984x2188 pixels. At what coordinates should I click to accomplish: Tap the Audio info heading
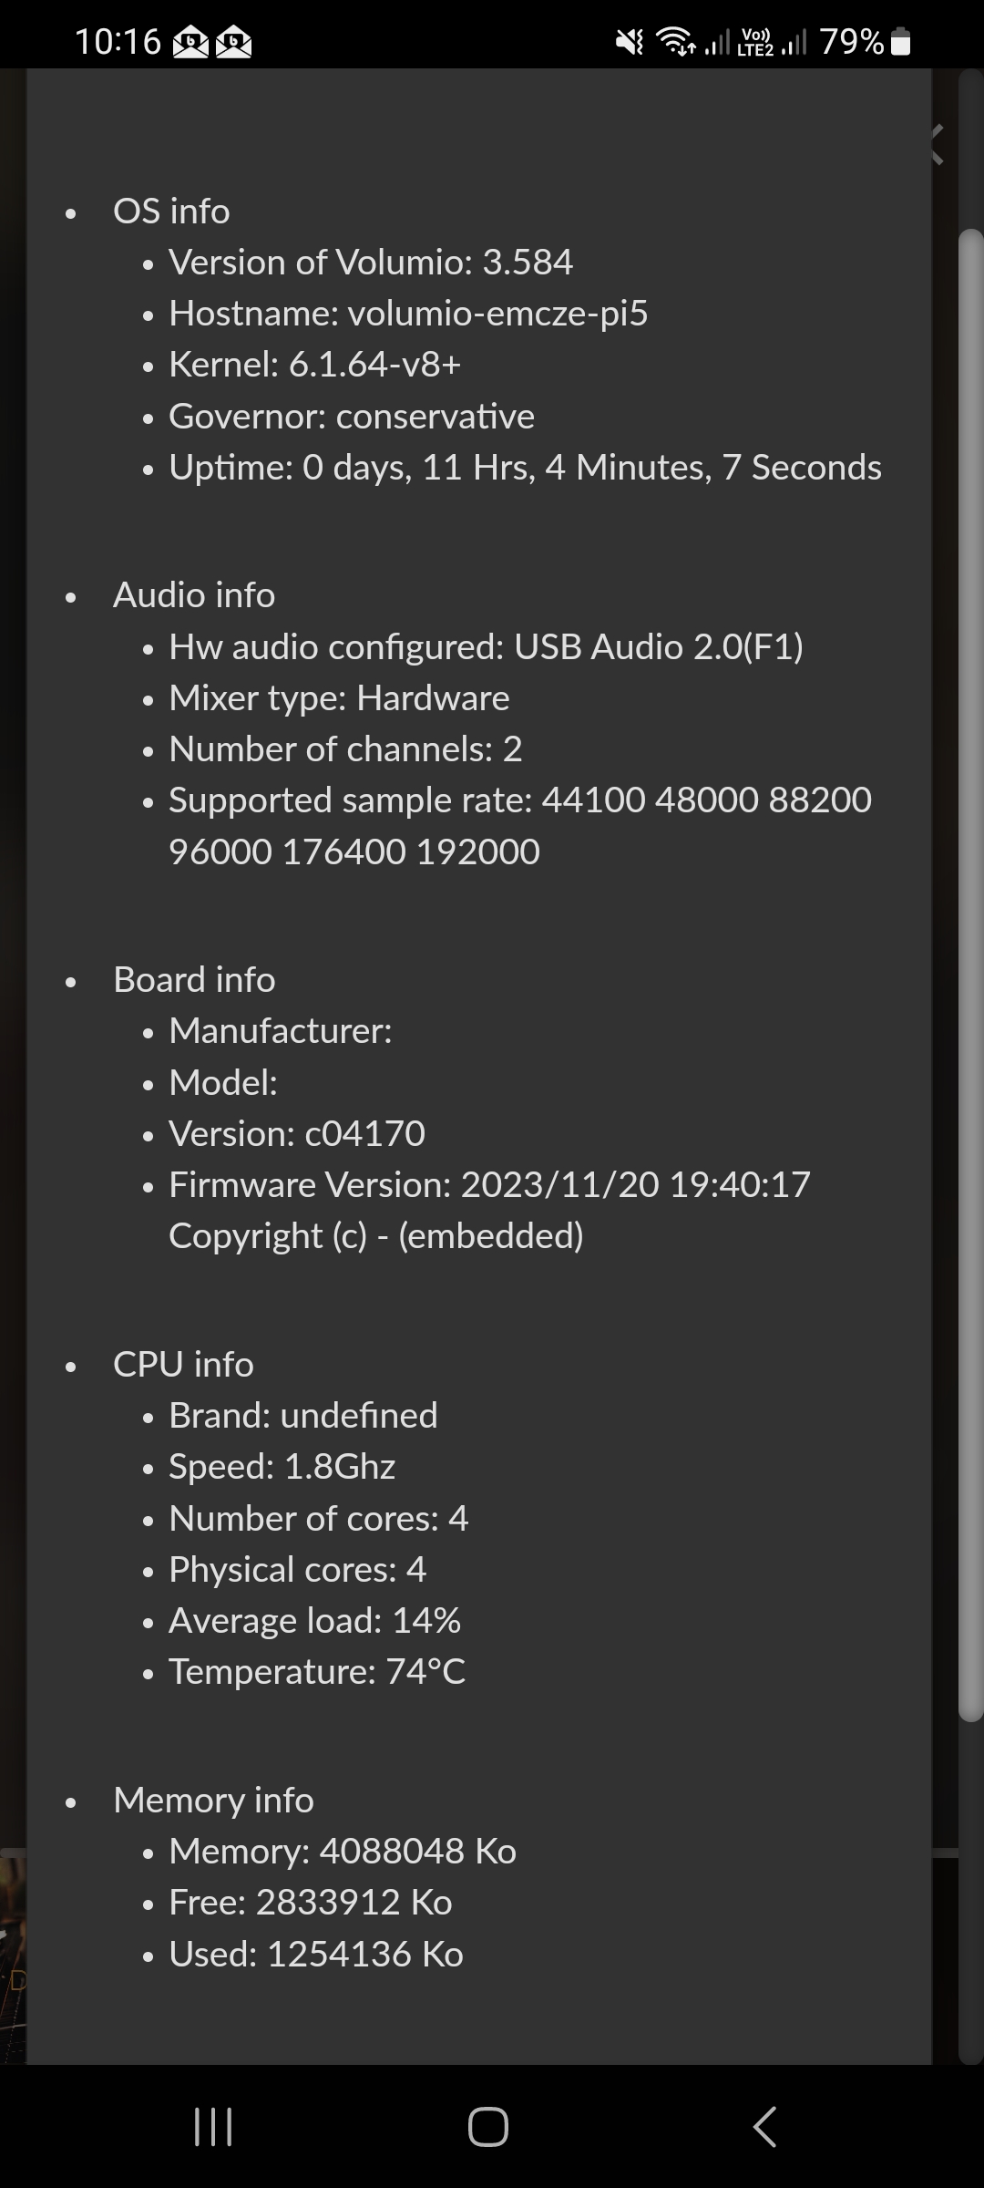[x=194, y=595]
